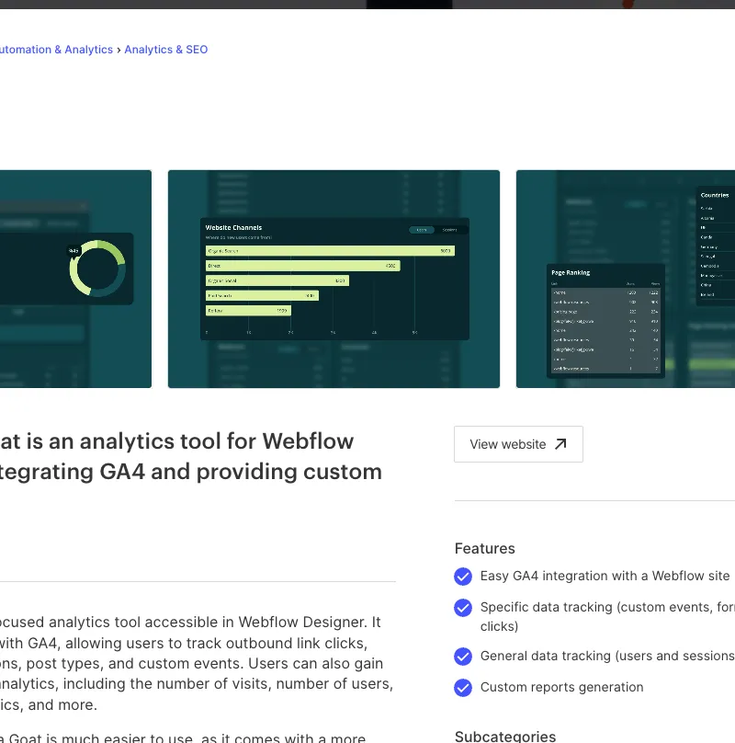Click the Subcategories heading
The image size is (735, 743).
point(504,736)
